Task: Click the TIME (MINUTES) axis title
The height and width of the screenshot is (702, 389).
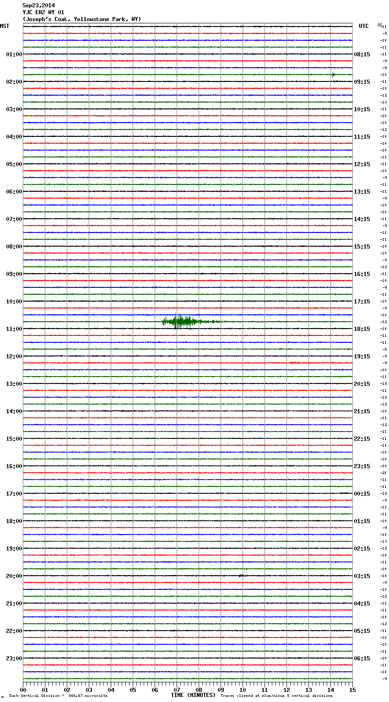Action: (x=193, y=695)
